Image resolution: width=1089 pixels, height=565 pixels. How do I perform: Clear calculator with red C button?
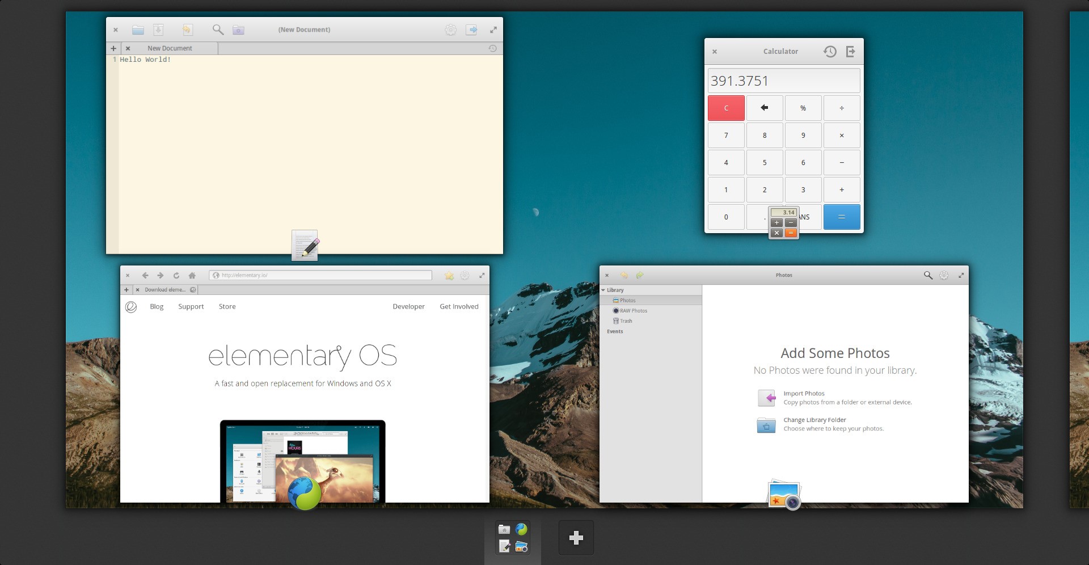726,108
